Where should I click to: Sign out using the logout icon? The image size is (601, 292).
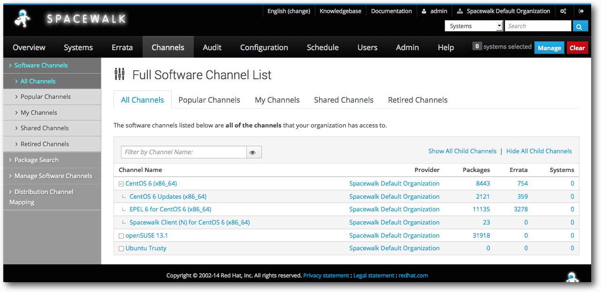[x=581, y=11]
